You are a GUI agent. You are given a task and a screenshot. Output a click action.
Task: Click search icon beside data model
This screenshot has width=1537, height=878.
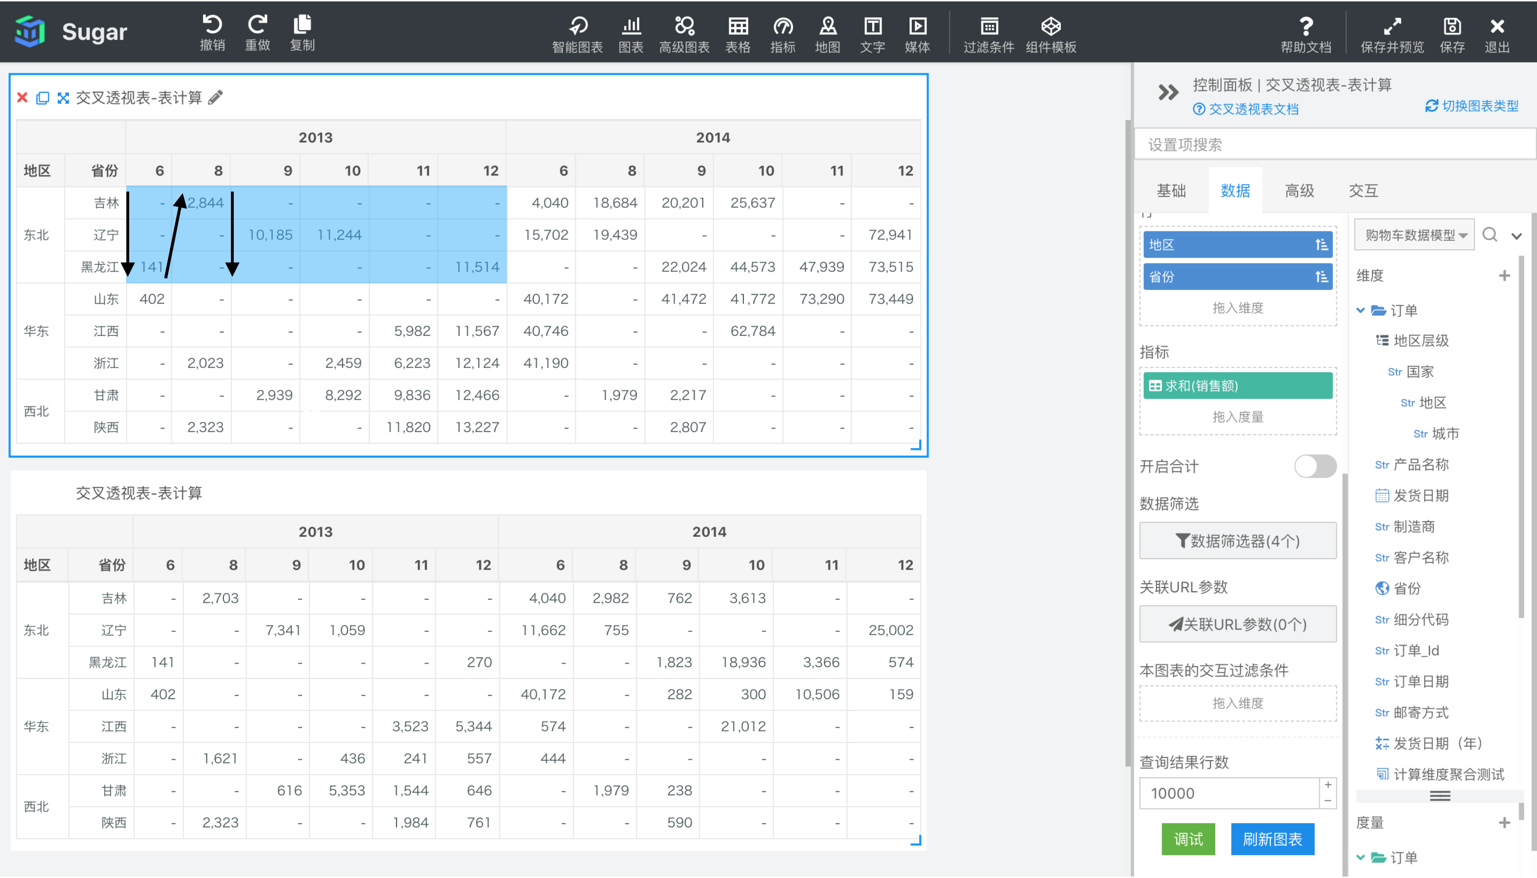[x=1490, y=235]
